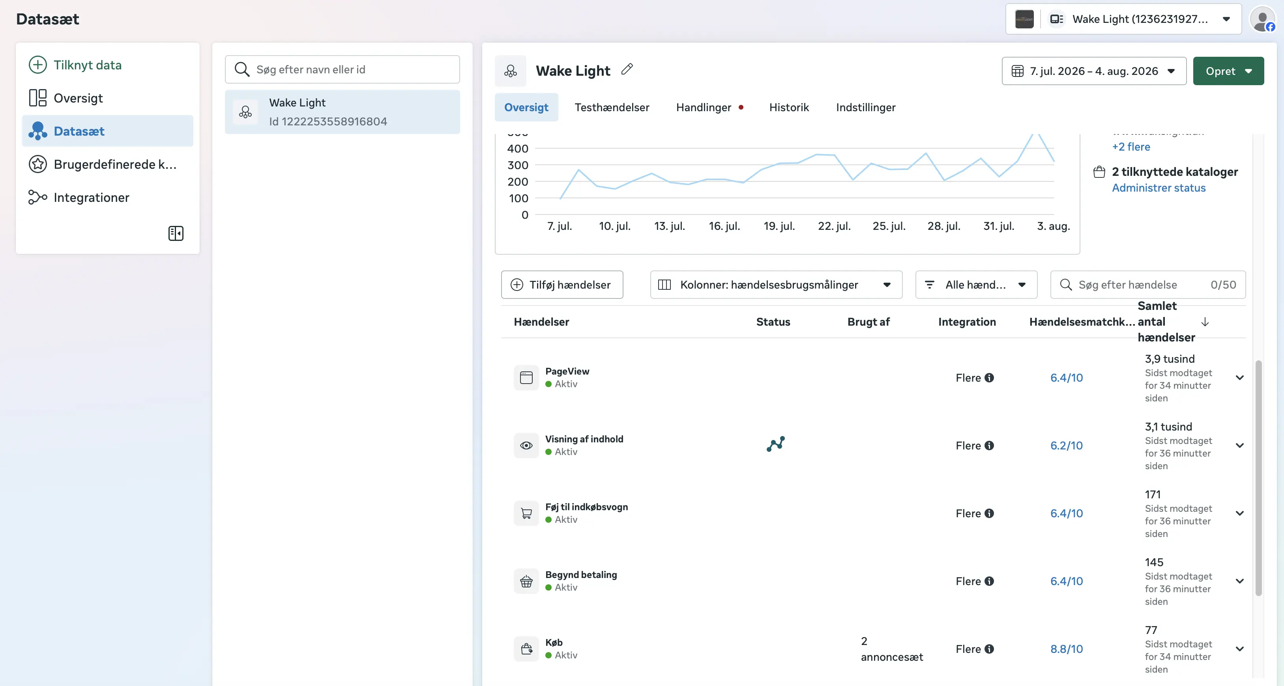Select Datasæt in the left sidebar

(107, 131)
